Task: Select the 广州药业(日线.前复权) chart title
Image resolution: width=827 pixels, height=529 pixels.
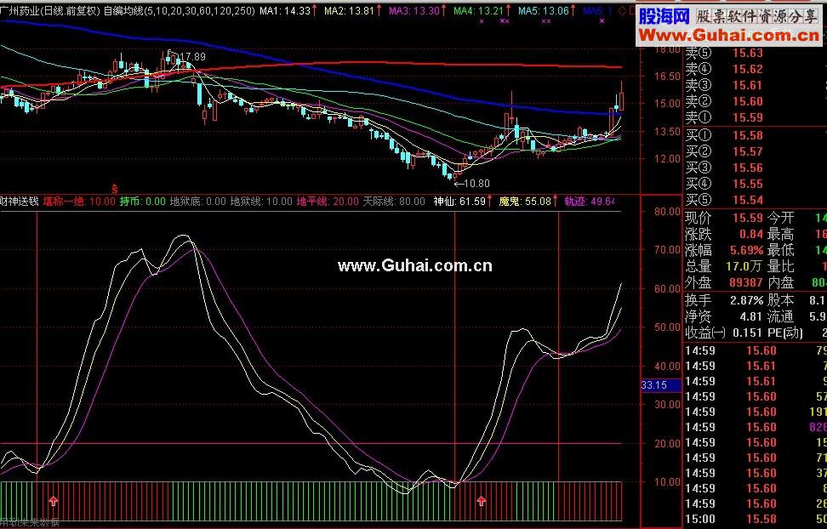Action: [x=49, y=10]
